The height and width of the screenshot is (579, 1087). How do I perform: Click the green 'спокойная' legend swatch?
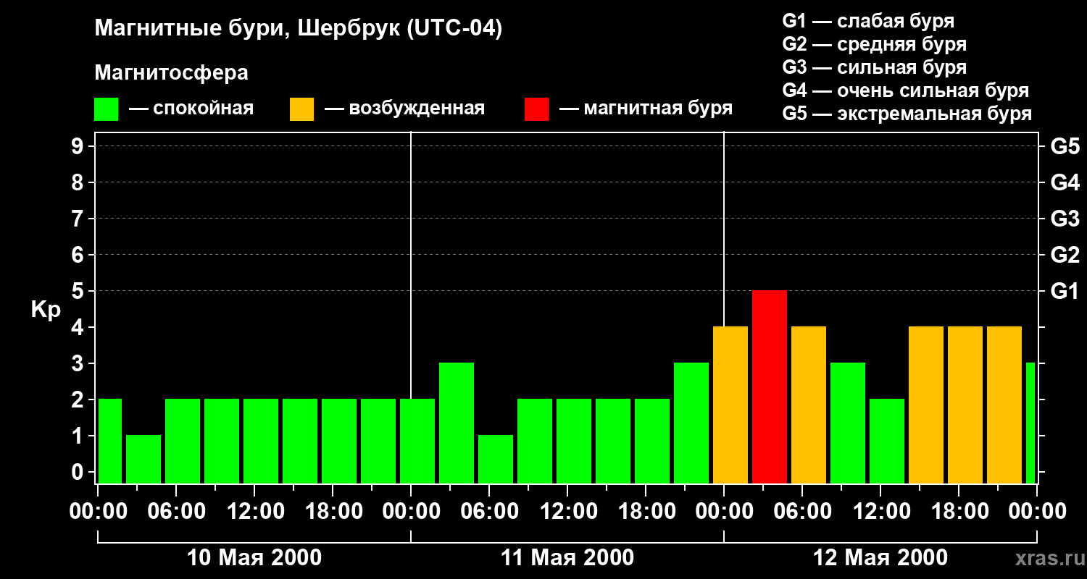[x=106, y=109]
